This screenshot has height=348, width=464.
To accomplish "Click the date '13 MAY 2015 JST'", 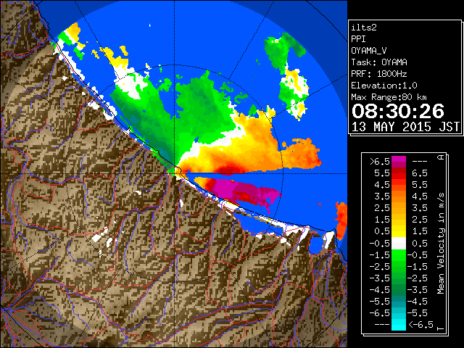I will coord(405,127).
